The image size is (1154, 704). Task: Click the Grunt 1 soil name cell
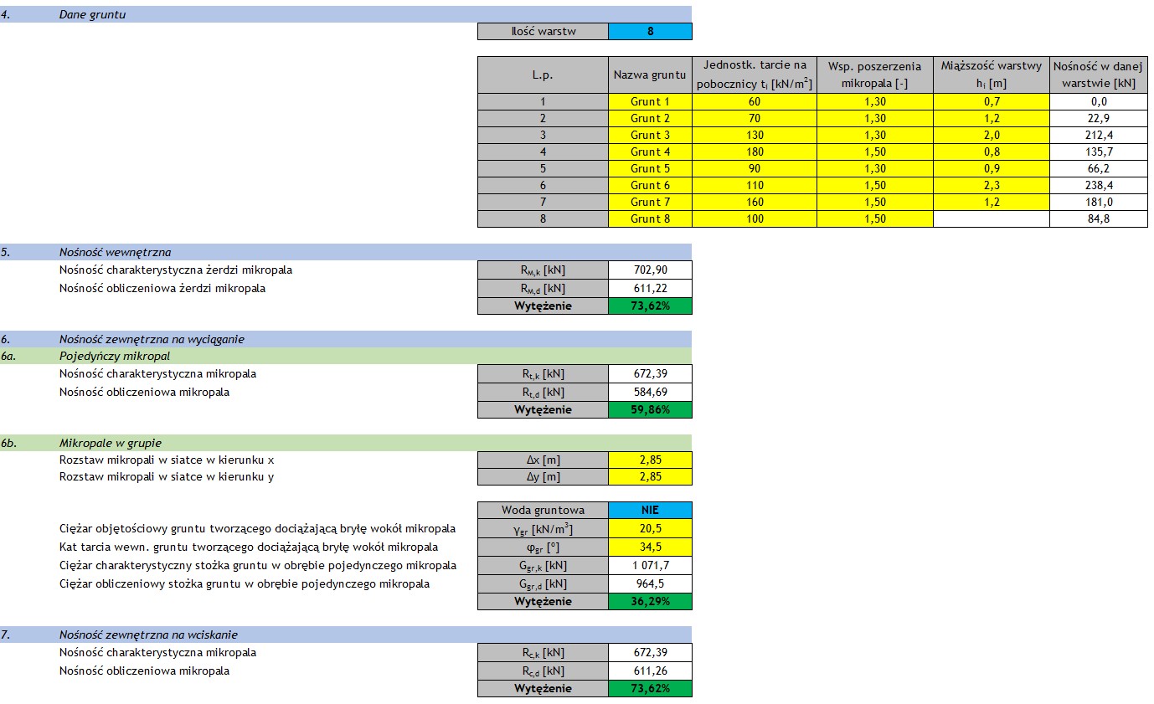tap(650, 101)
